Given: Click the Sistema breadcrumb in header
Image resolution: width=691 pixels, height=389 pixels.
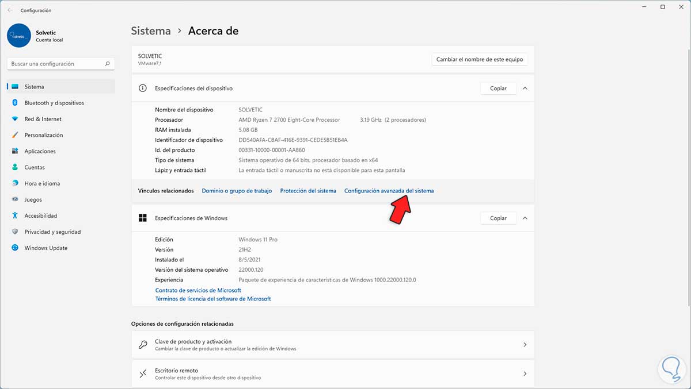Looking at the screenshot, I should pos(151,31).
